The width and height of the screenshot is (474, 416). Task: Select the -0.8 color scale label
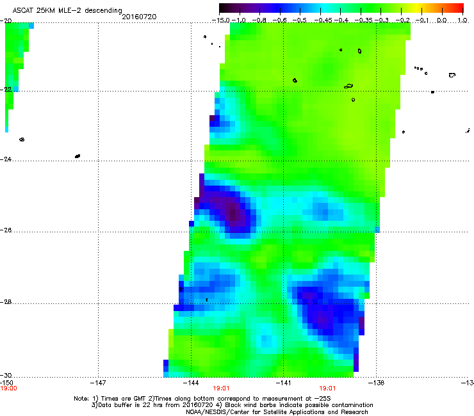coord(259,20)
